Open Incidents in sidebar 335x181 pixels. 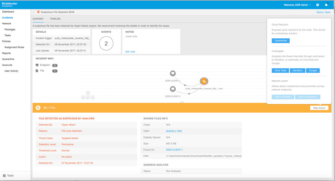(8, 18)
